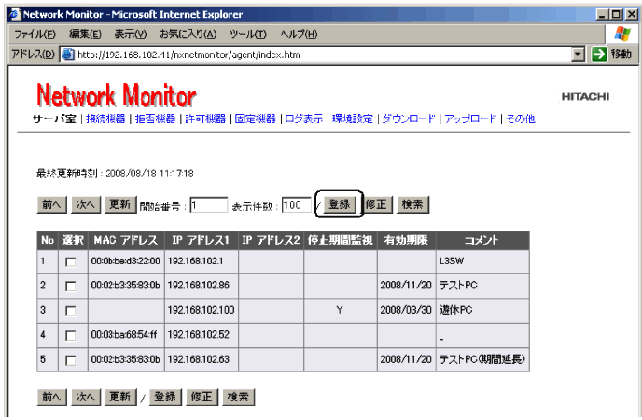This screenshot has height=420, width=642.
Task: Open the アップロード link
Action: pyautogui.click(x=470, y=119)
